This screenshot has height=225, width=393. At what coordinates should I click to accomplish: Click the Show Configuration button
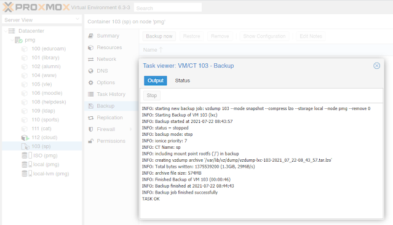coord(264,36)
